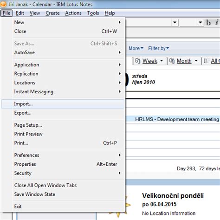Expand the New submenu
This screenshot has width=220, height=220.
pyautogui.click(x=63, y=22)
